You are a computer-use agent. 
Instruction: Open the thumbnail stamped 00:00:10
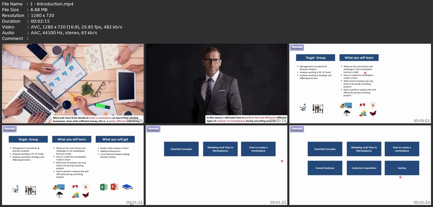pos(73,83)
